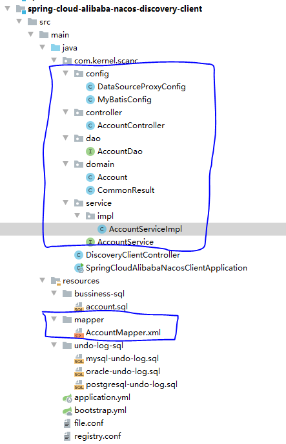Collapse the spring-cloud-alibaba-nacos-discovery-client module
This screenshot has width=286, height=444.
[8, 8]
